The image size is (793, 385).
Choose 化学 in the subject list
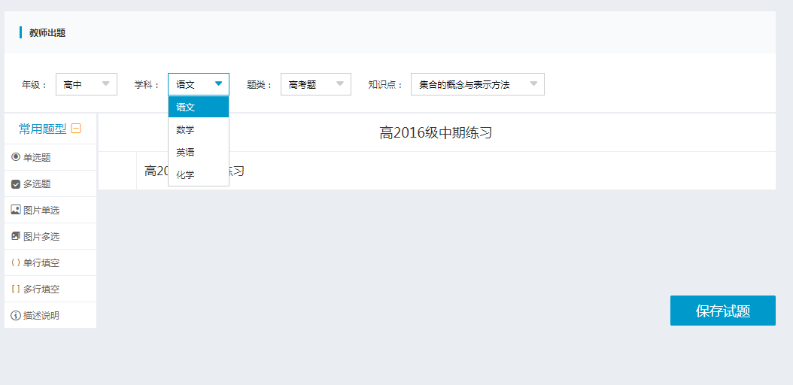[199, 174]
